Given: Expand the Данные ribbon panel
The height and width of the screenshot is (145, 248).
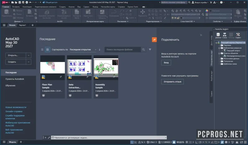Looking at the screenshot, I should coord(19,21).
